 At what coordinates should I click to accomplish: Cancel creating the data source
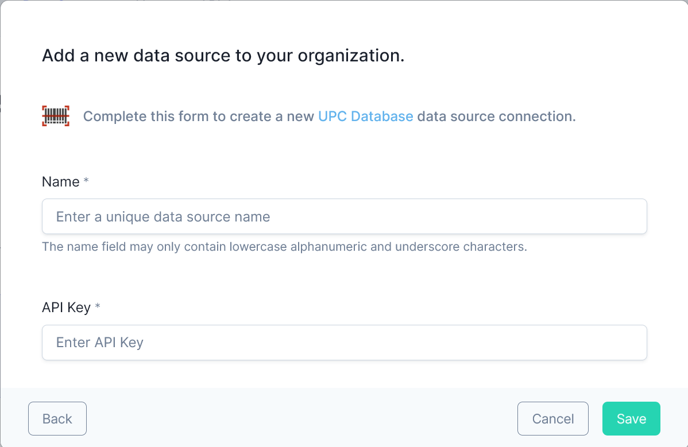coord(552,418)
